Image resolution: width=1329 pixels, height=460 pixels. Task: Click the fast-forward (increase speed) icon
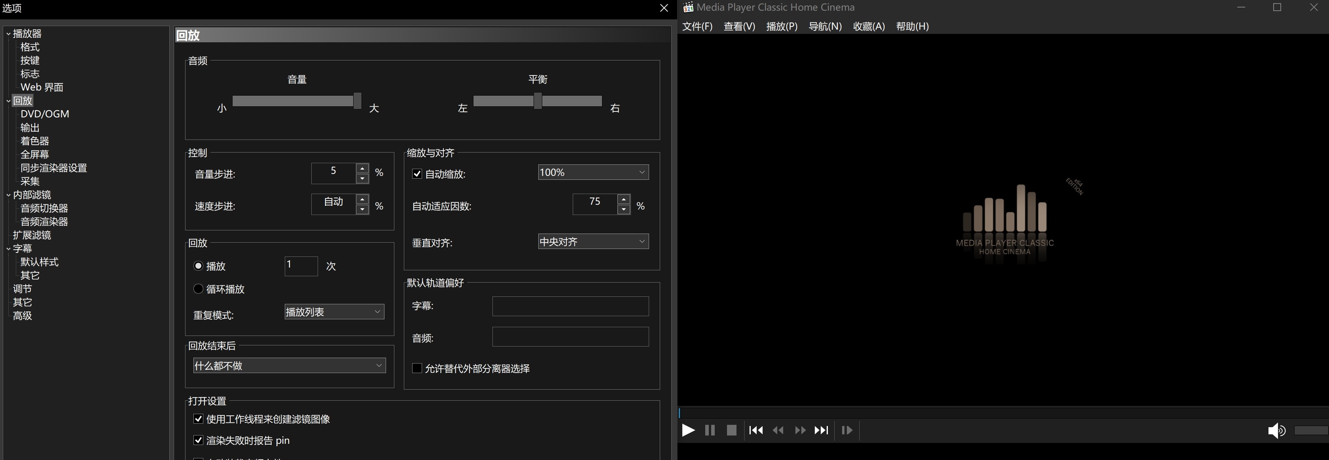800,430
